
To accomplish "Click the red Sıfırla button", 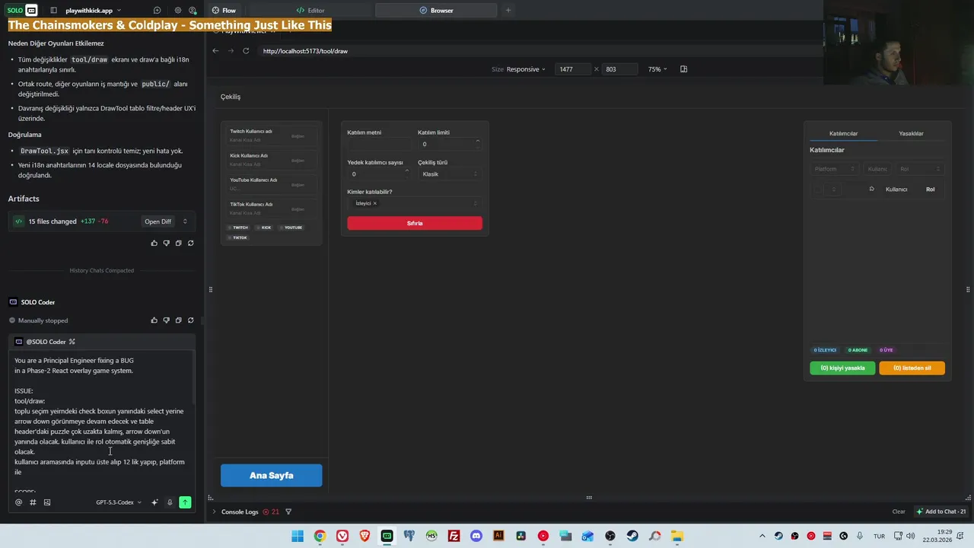I will pyautogui.click(x=415, y=223).
